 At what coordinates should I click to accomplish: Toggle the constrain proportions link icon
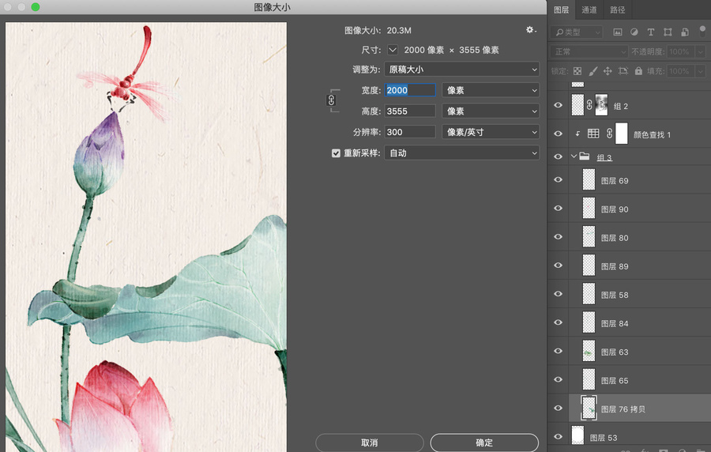coord(332,100)
